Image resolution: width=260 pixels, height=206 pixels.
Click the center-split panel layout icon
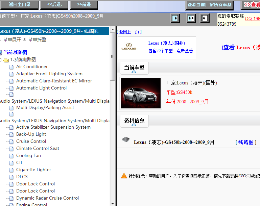pyautogui.click(x=191, y=18)
